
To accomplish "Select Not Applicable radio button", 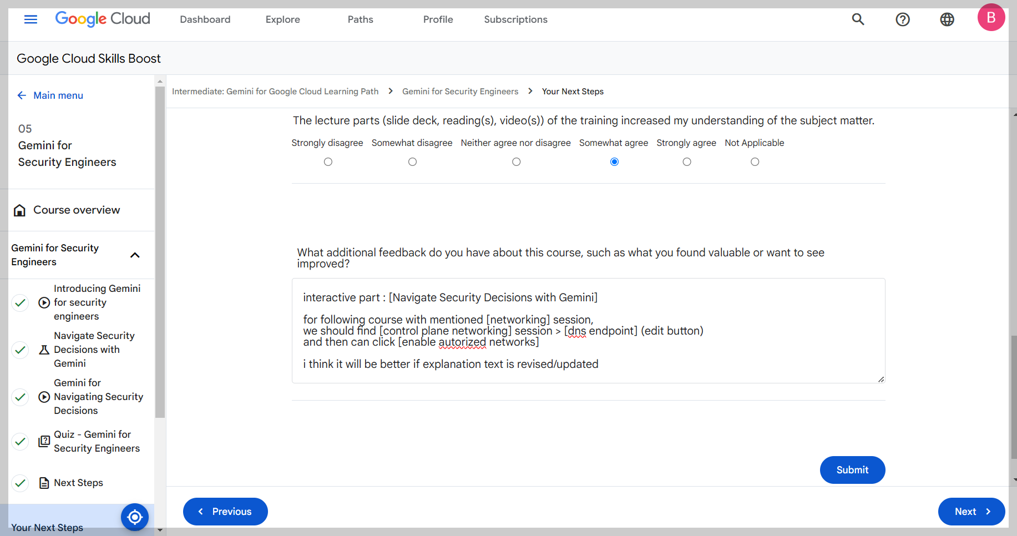I will (755, 162).
